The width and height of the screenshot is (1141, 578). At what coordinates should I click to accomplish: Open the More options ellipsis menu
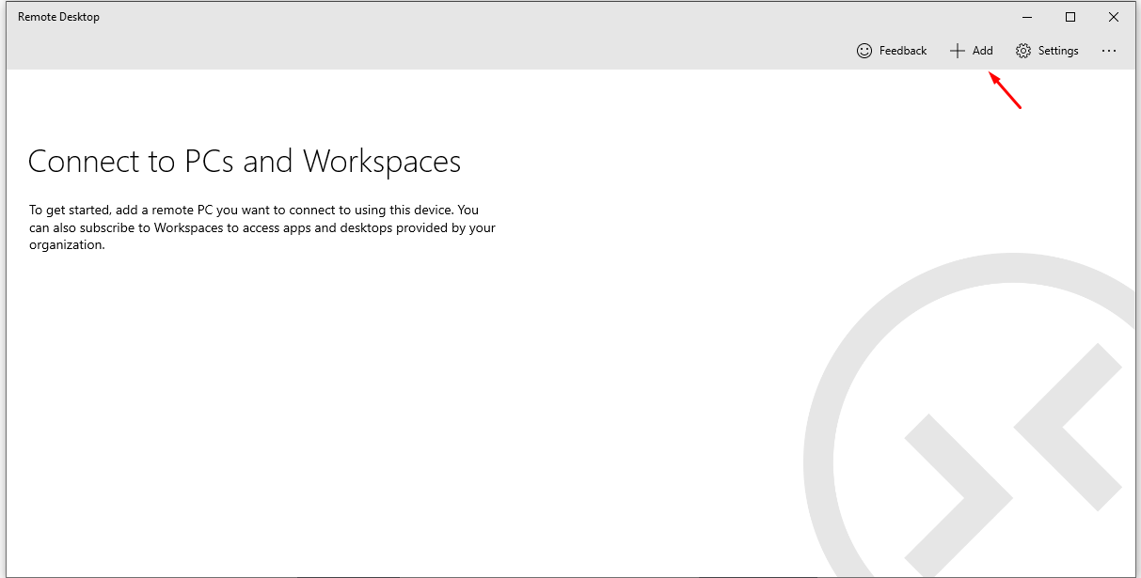(x=1109, y=51)
